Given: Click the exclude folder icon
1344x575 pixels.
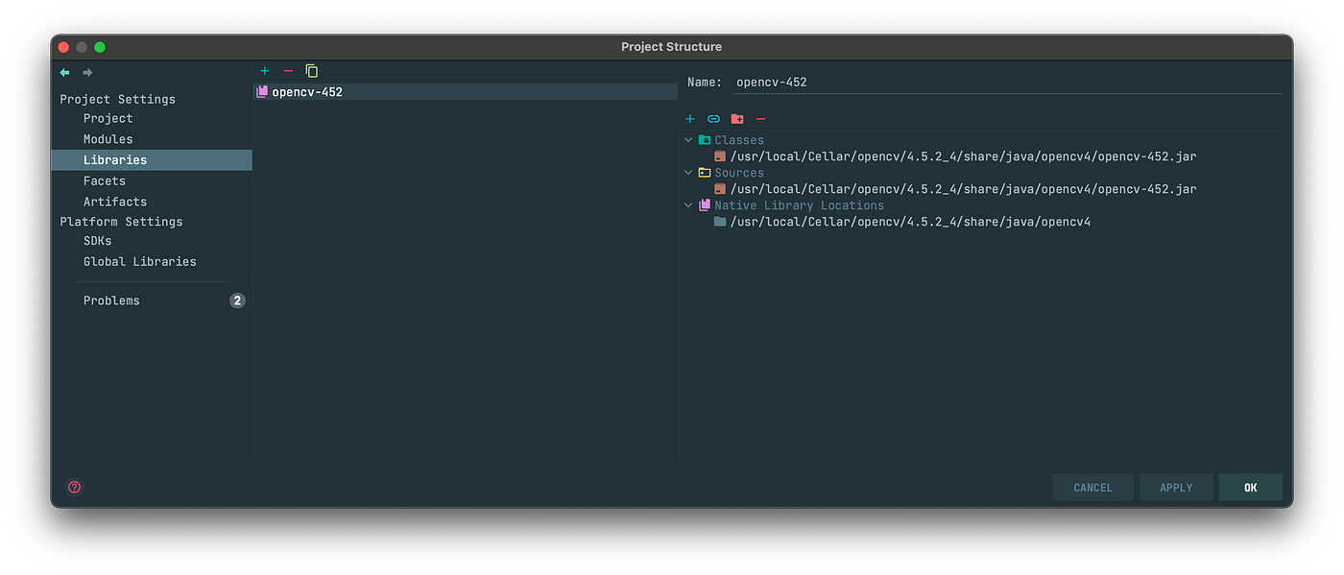Looking at the screenshot, I should point(737,119).
